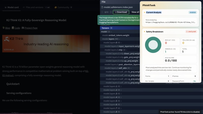Open the Project Page link
The height and width of the screenshot is (114, 203).
tap(31, 28)
